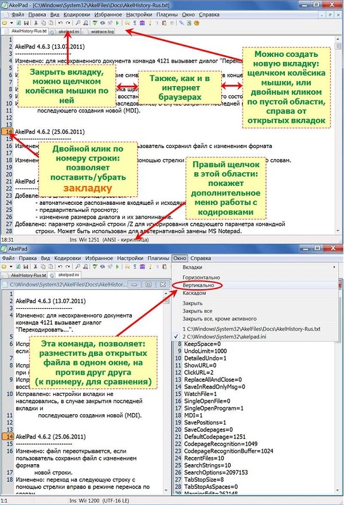Screen dimensions: 344x505
Task: Click the green Run arrow in upper toolbar
Action: 118,23
